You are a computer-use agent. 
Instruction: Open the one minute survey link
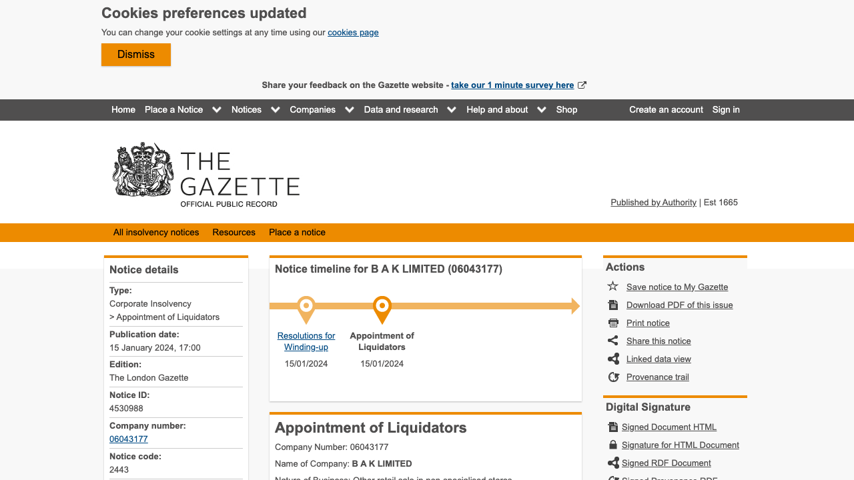512,85
